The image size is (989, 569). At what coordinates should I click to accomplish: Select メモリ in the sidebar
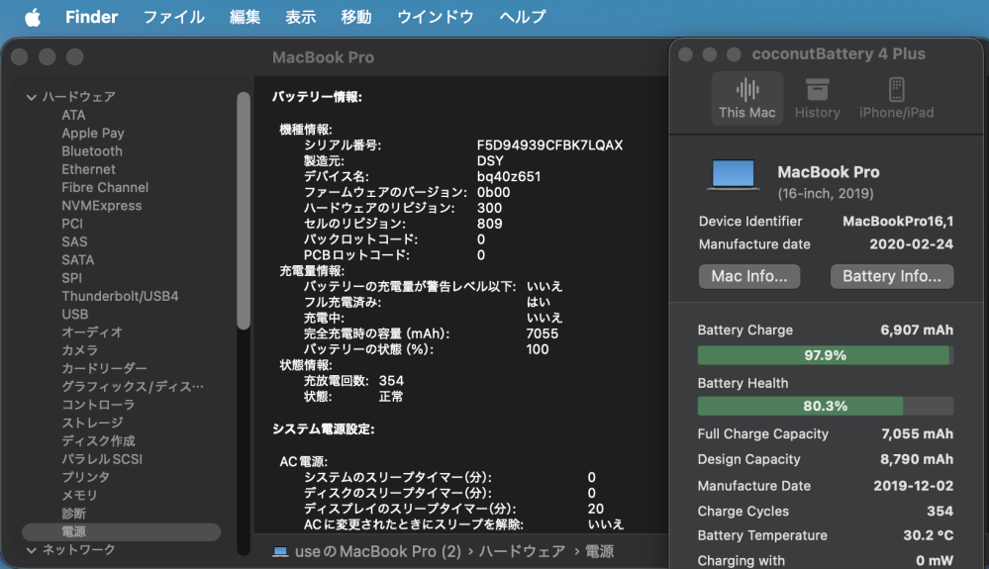pyautogui.click(x=79, y=495)
